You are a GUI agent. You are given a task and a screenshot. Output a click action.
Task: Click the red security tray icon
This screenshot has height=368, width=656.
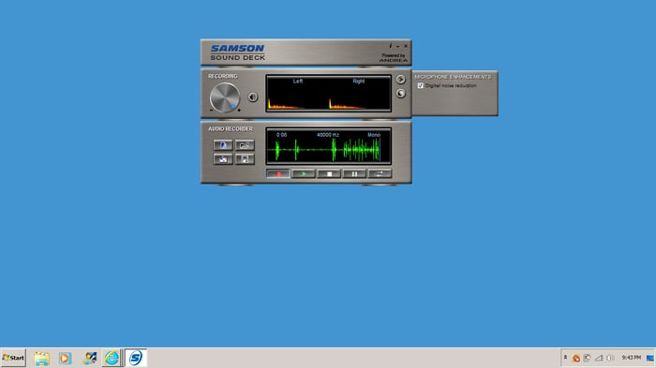point(576,358)
